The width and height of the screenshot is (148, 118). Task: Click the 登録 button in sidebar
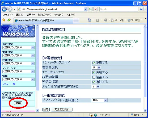pyautogui.click(x=18, y=103)
